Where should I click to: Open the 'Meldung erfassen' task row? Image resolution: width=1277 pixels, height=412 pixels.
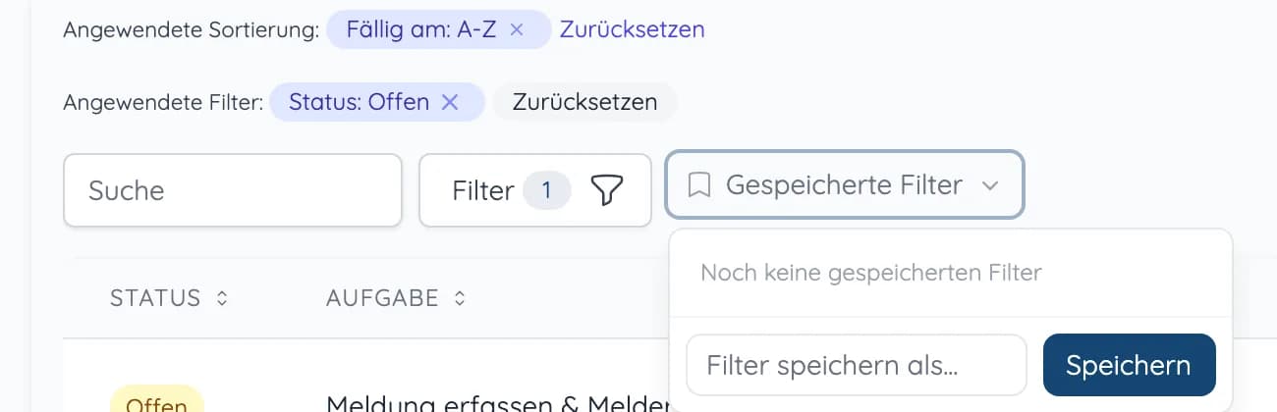pyautogui.click(x=497, y=403)
